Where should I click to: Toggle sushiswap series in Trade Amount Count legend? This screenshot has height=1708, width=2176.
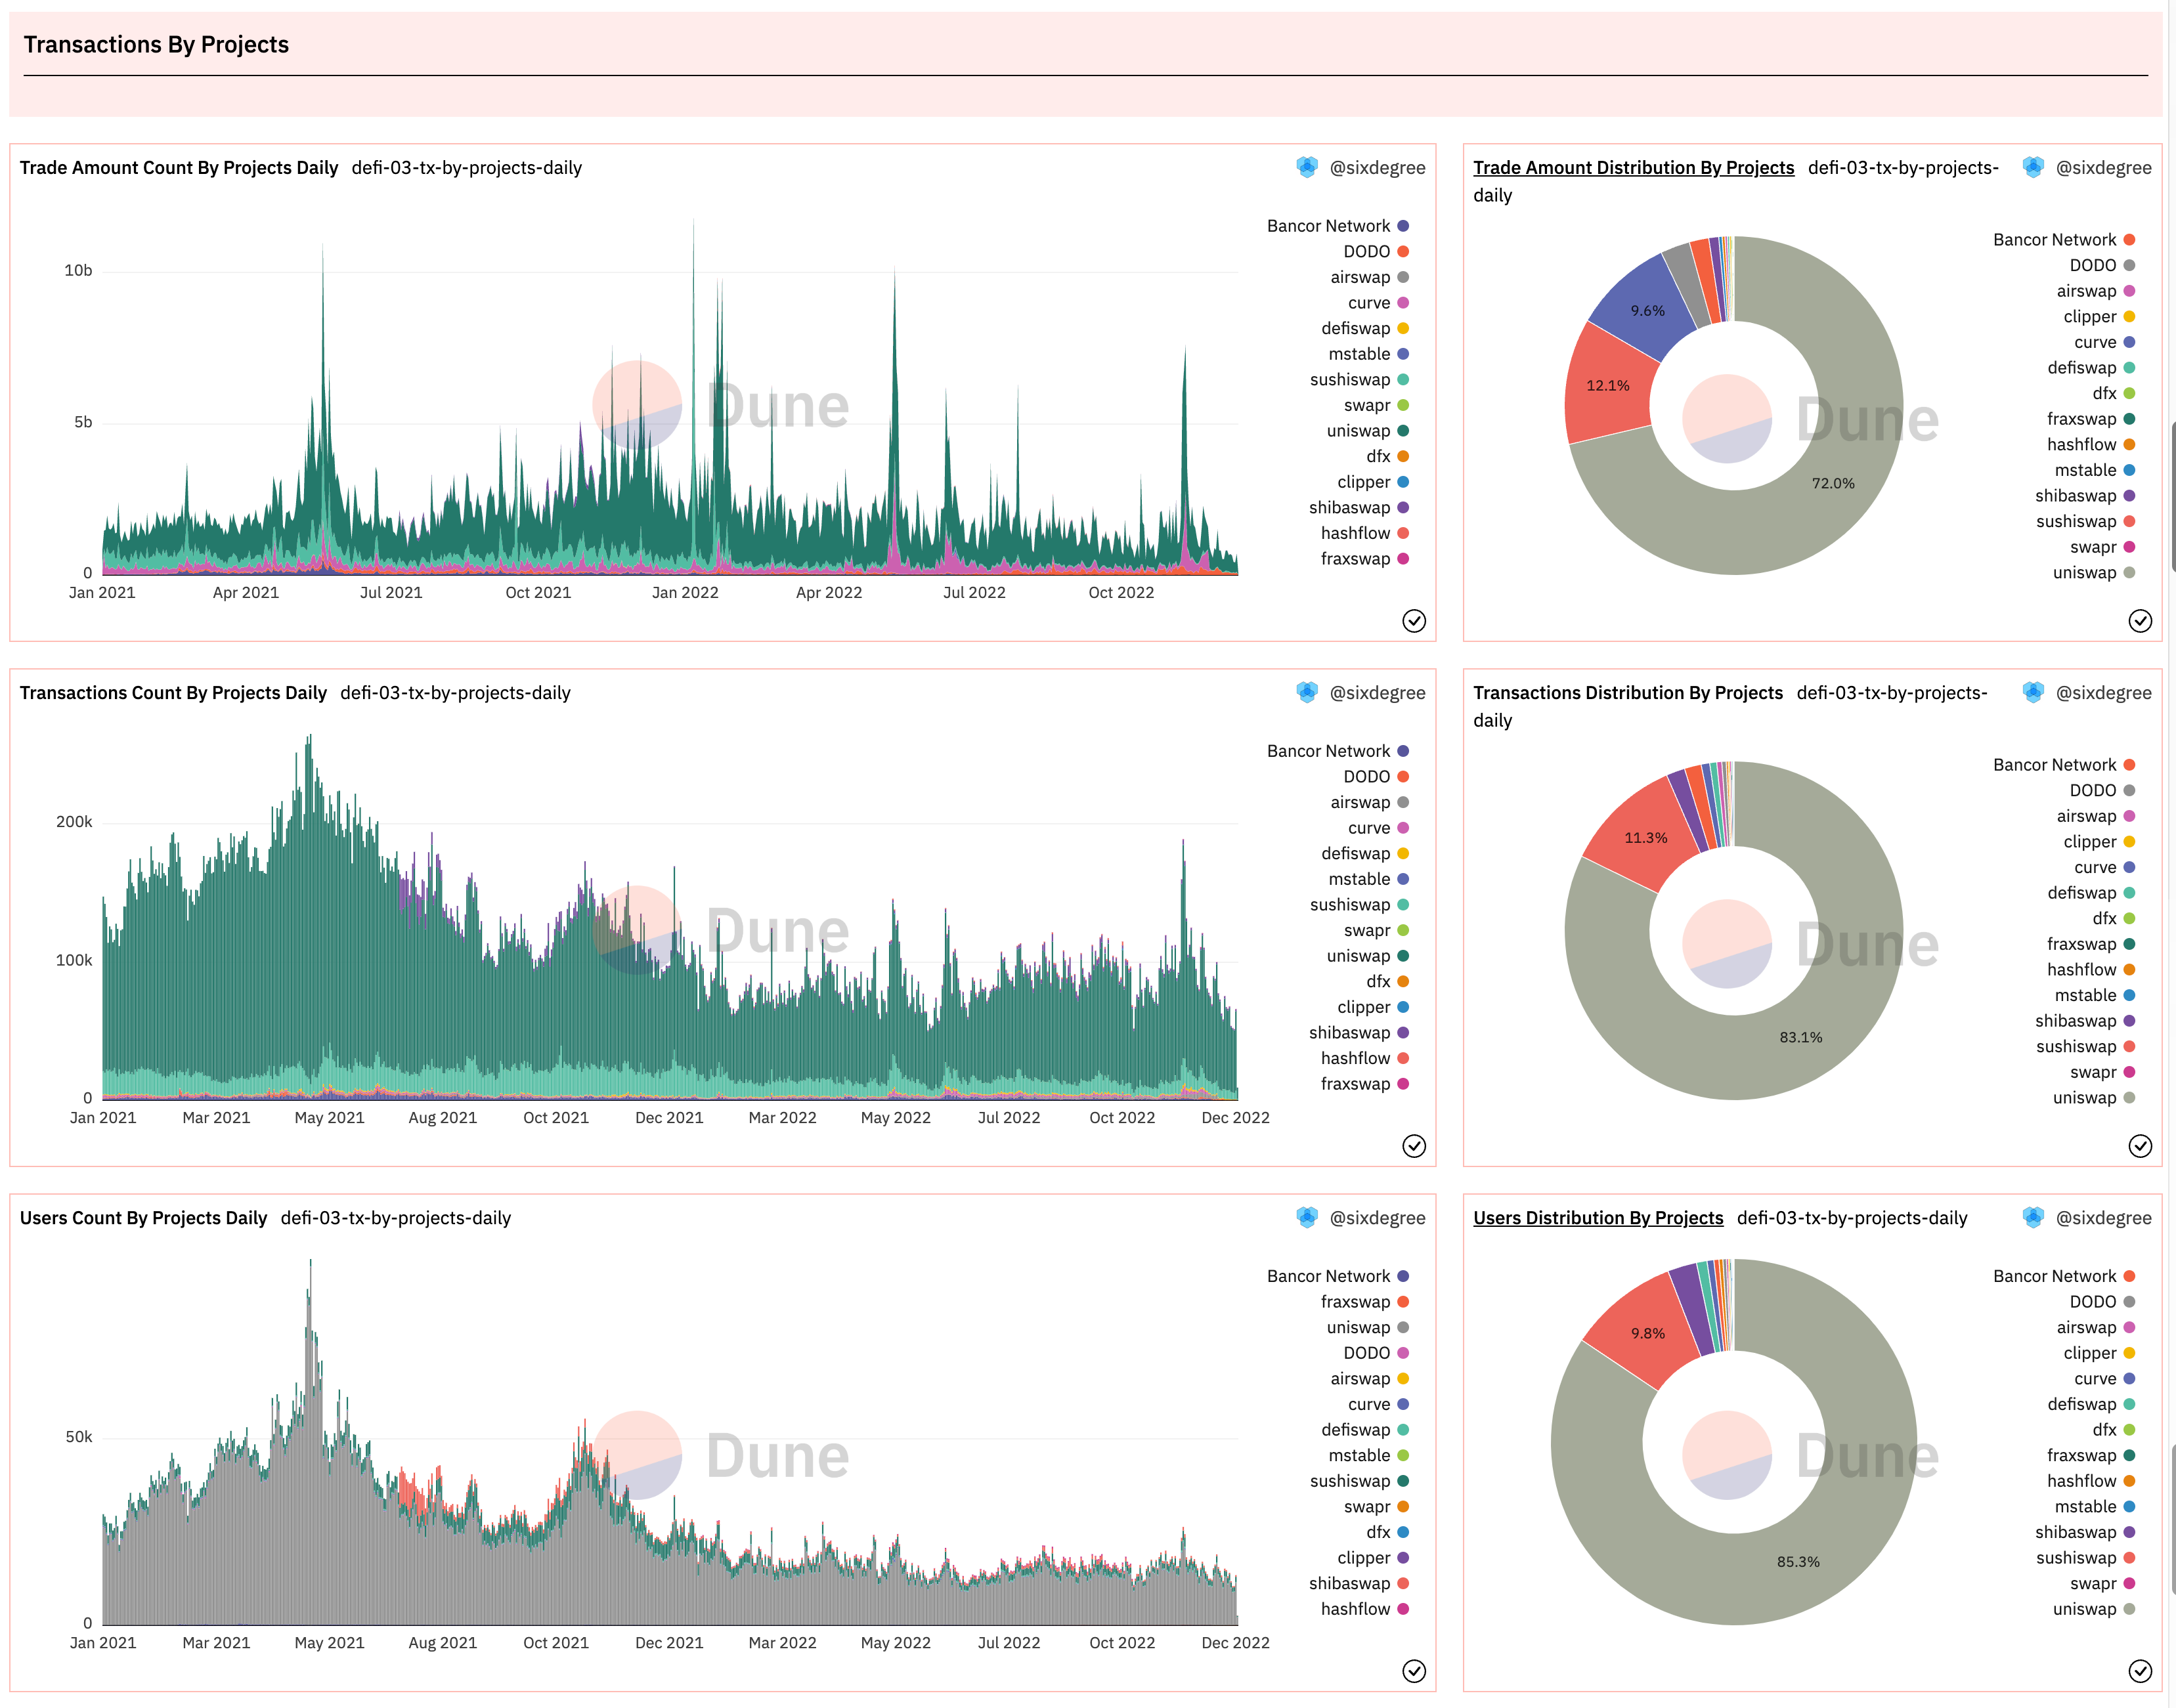point(1360,380)
